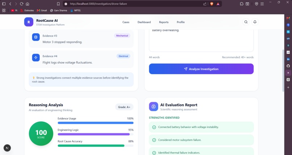Image resolution: width=292 pixels, height=155 pixels.
Task: Open the Garv Sharma bookmark
Action: point(58,11)
